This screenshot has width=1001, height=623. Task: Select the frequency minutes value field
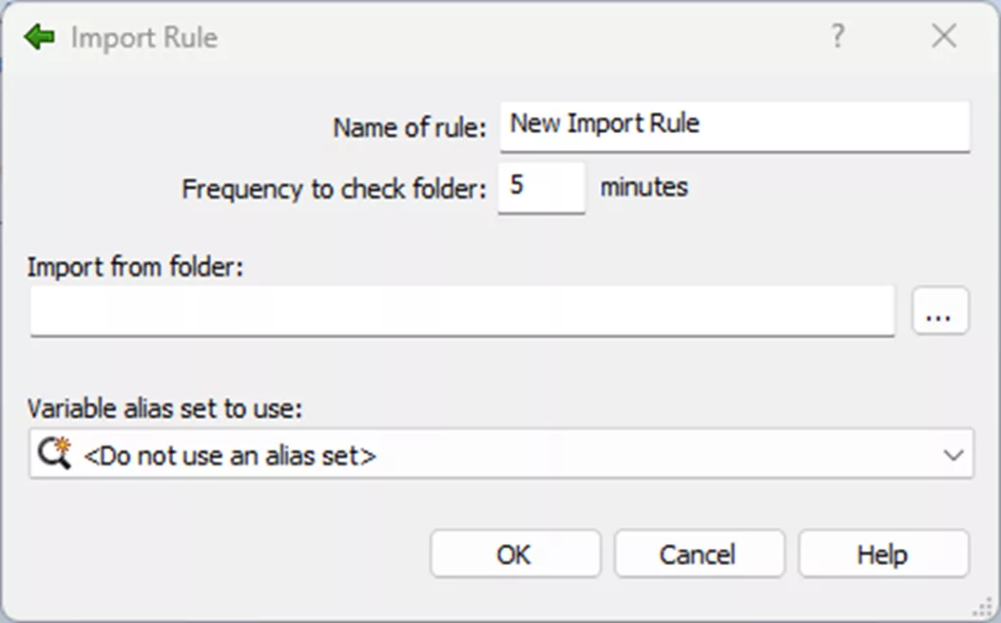pos(540,187)
